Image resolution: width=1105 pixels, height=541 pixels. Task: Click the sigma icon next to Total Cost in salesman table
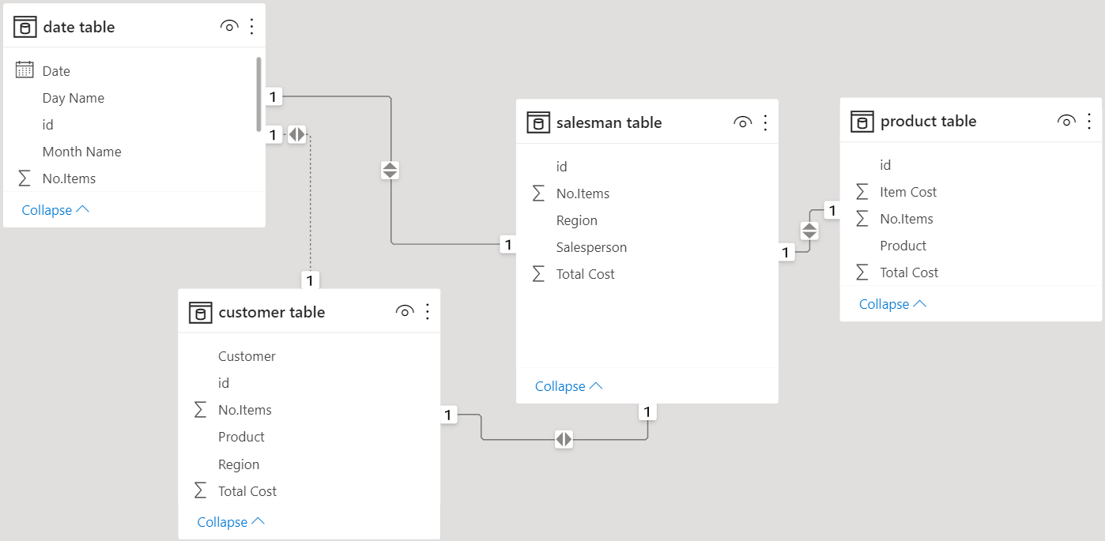(538, 274)
